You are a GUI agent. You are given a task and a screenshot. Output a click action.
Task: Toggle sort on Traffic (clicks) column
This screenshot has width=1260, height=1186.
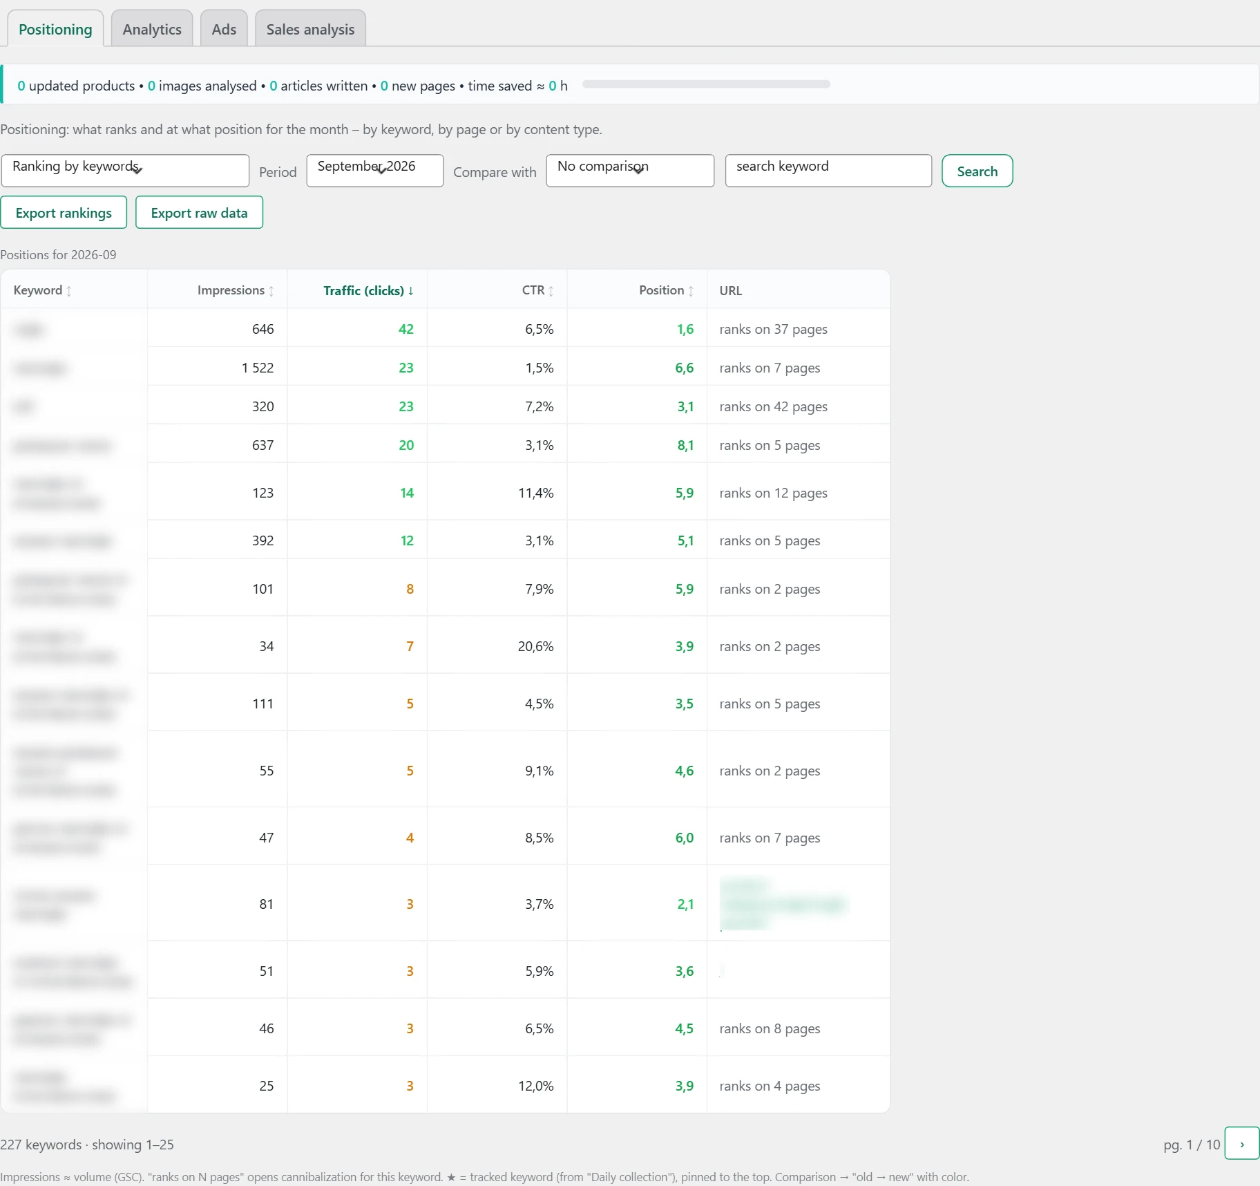pos(368,290)
